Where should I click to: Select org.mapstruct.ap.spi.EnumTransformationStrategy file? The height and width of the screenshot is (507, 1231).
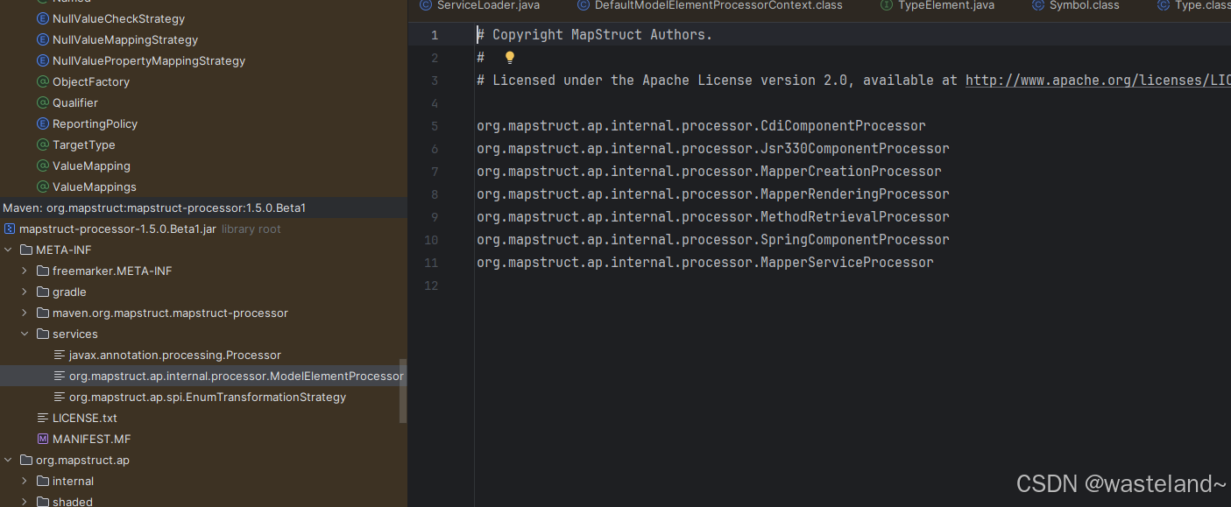(208, 397)
